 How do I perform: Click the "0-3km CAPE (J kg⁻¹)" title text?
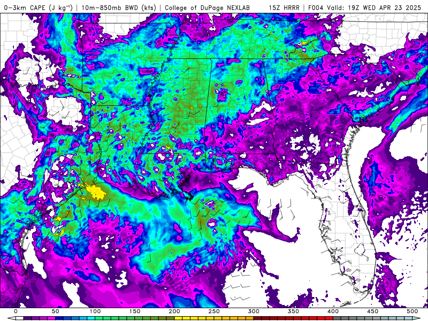[x=39, y=7]
